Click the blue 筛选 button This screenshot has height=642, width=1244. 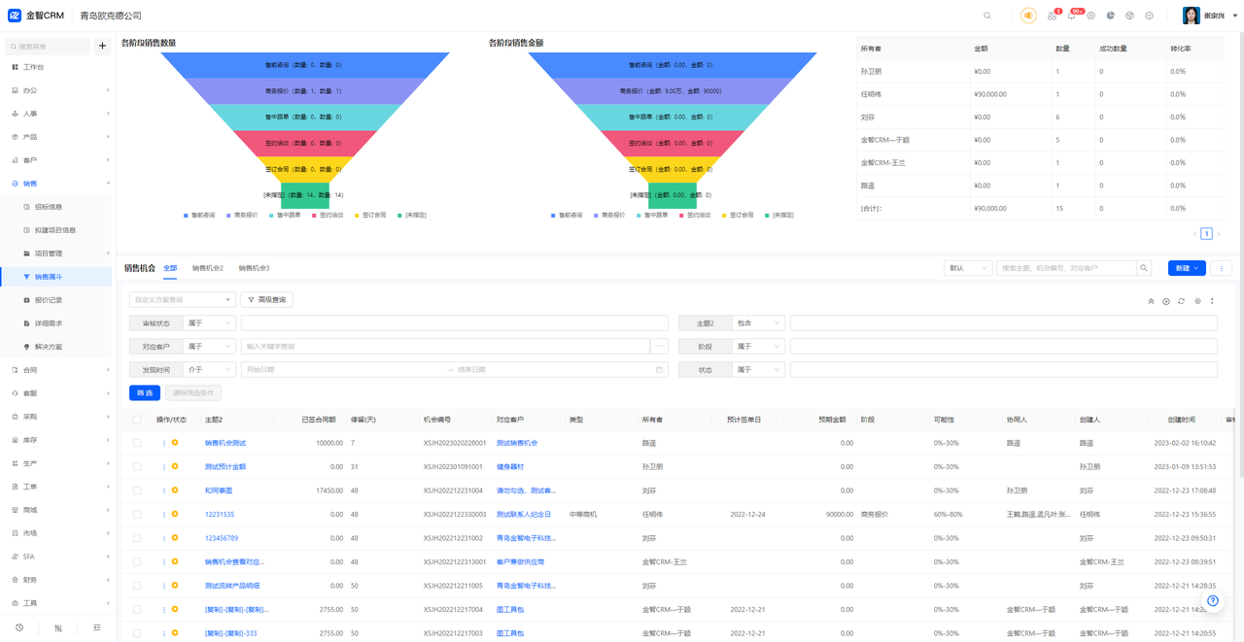[145, 392]
